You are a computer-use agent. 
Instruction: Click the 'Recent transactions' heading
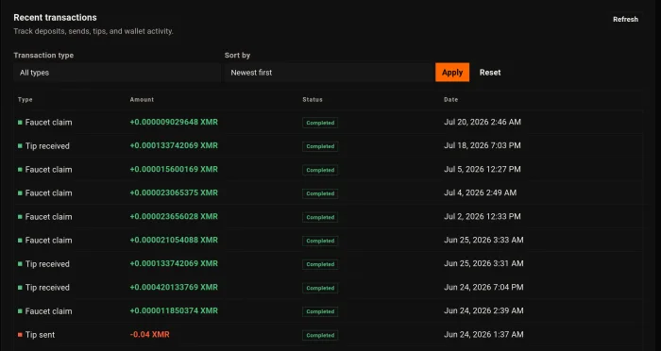coord(55,18)
